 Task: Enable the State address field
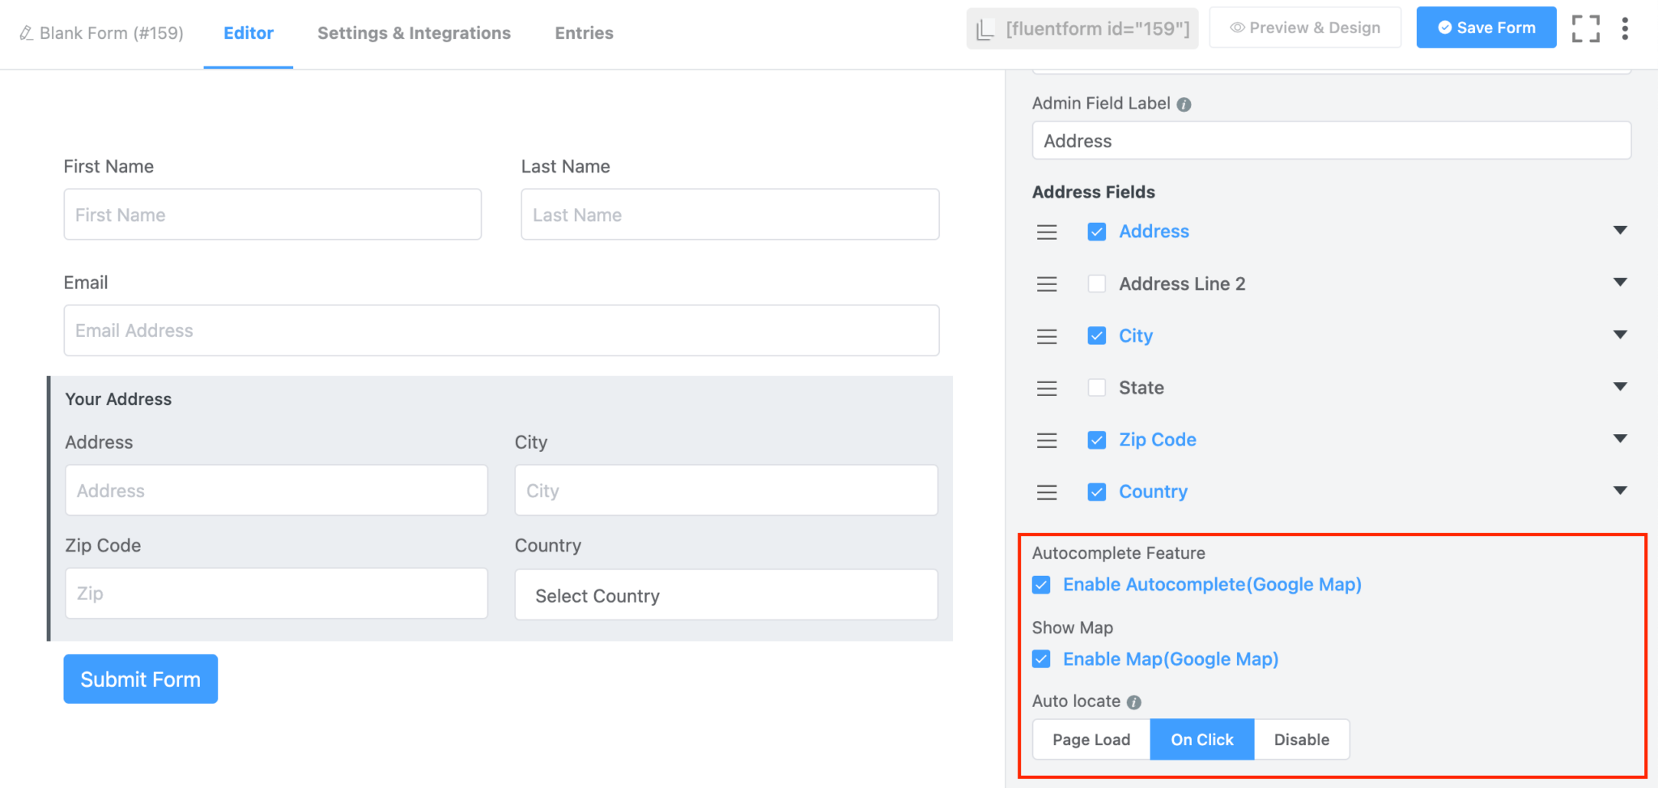tap(1097, 388)
